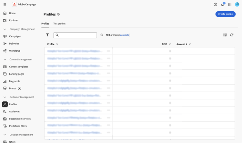Open the BPID column dropdown

click(170, 44)
